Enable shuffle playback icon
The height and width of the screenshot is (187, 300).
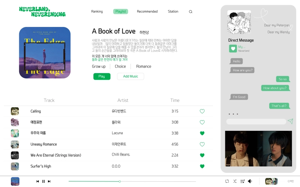235,181
